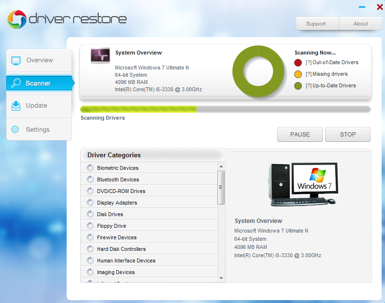Click the spinner icon beside Hard Disk Controllers
The height and width of the screenshot is (303, 385).
[90, 249]
